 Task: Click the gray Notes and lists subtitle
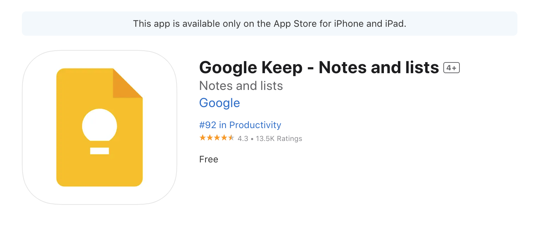241,86
